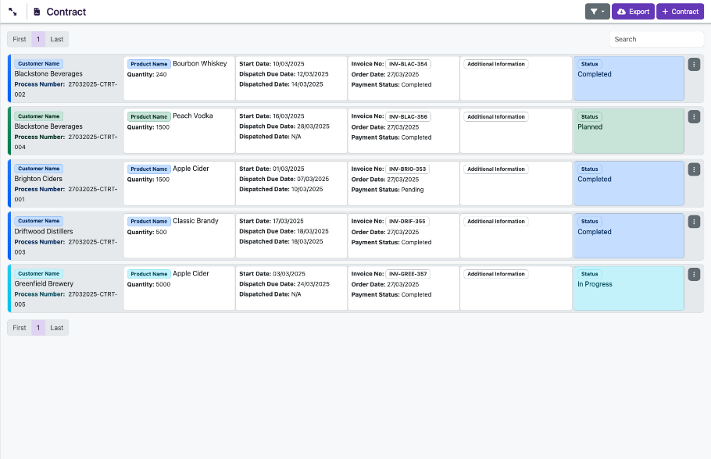Open three-dot menu for Peach Vodka contract
Image resolution: width=711 pixels, height=459 pixels.
[x=694, y=116]
